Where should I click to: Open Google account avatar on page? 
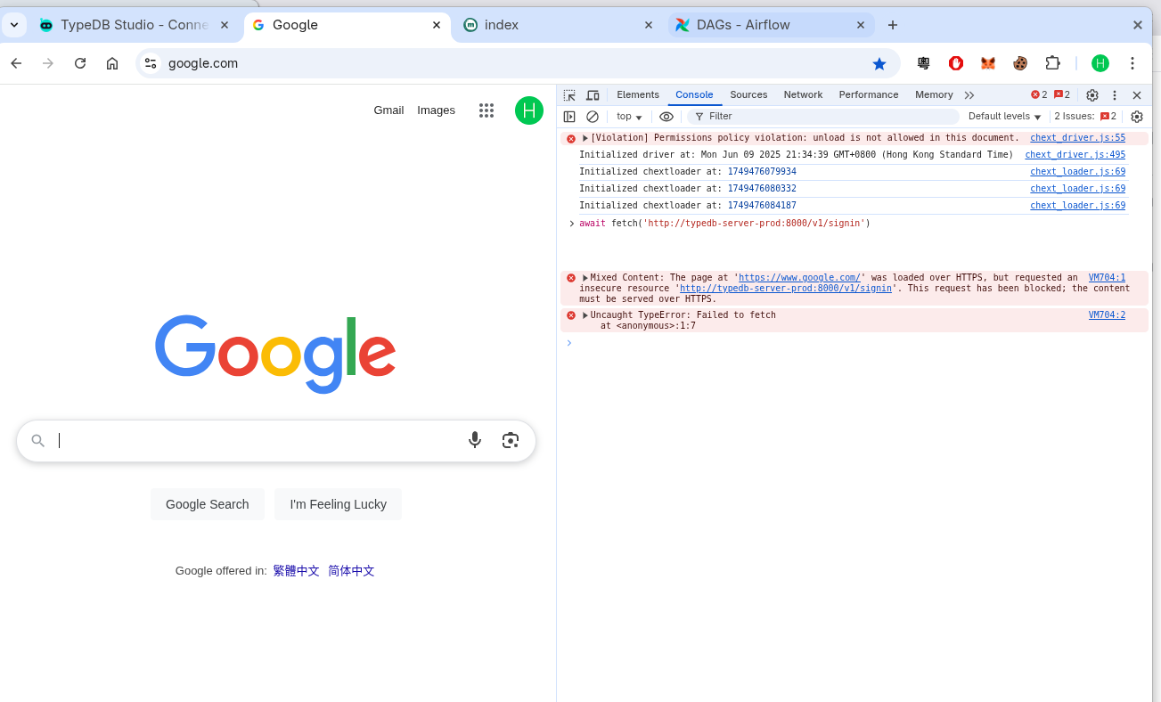pyautogui.click(x=529, y=110)
